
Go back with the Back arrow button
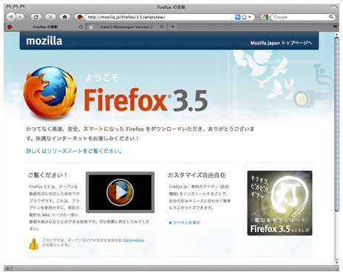pos(11,17)
